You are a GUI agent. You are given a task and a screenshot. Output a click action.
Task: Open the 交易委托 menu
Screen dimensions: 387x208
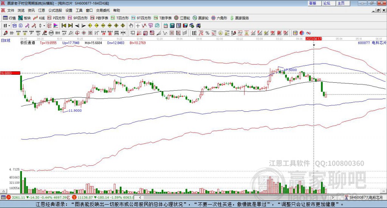coord(103,10)
